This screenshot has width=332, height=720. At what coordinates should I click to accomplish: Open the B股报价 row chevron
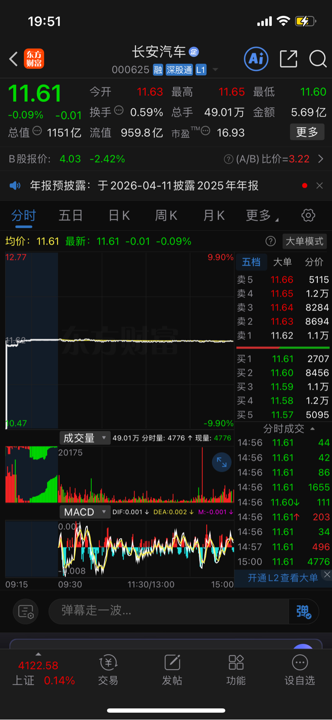pyautogui.click(x=321, y=159)
